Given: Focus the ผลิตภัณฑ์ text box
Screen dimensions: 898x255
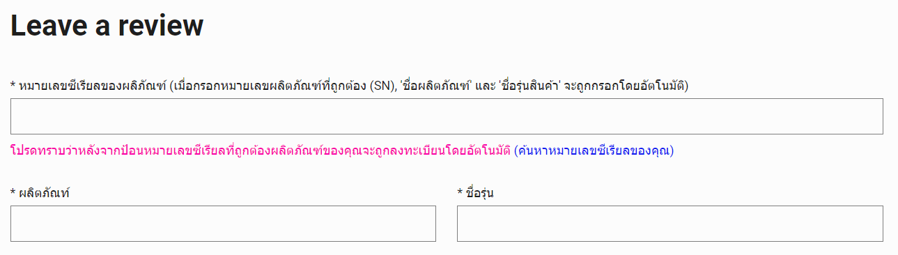Looking at the screenshot, I should coord(223,224).
